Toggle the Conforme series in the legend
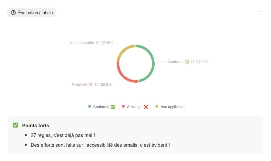271x161 pixels. [x=101, y=107]
